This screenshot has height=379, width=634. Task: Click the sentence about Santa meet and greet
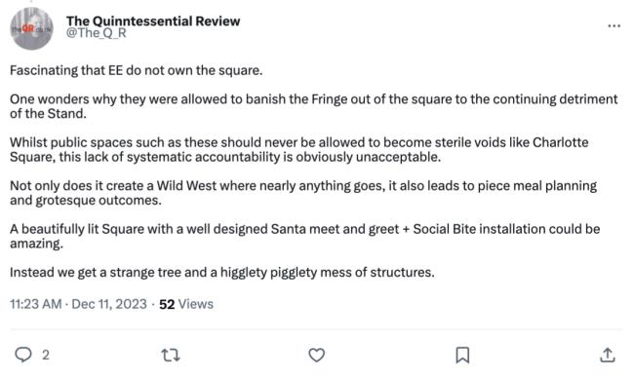point(305,236)
